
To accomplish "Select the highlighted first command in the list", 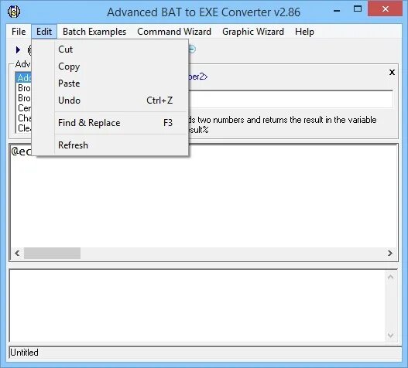I will tap(24, 78).
